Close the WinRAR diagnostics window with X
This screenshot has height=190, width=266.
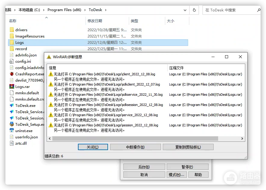point(240,57)
